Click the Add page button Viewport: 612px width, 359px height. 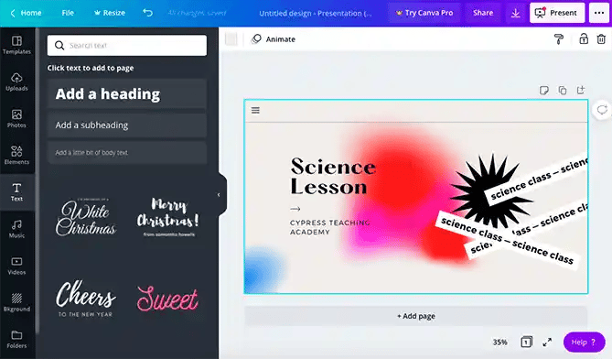[416, 316]
